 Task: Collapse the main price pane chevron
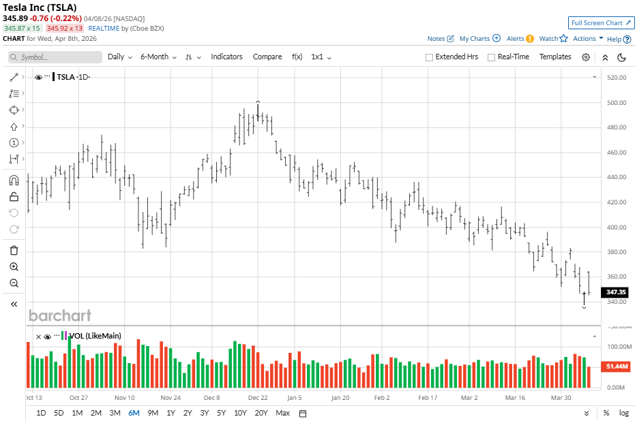point(594,77)
